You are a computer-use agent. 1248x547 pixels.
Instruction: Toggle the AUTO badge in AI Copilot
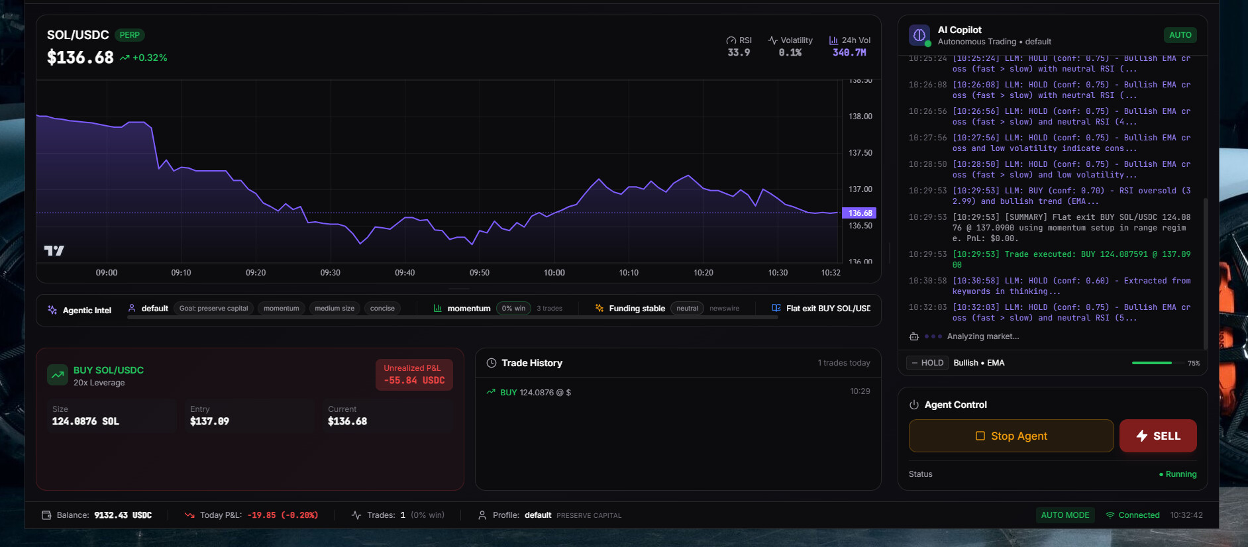pyautogui.click(x=1180, y=35)
